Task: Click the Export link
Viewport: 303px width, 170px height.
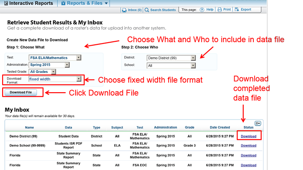Action: pos(246,10)
